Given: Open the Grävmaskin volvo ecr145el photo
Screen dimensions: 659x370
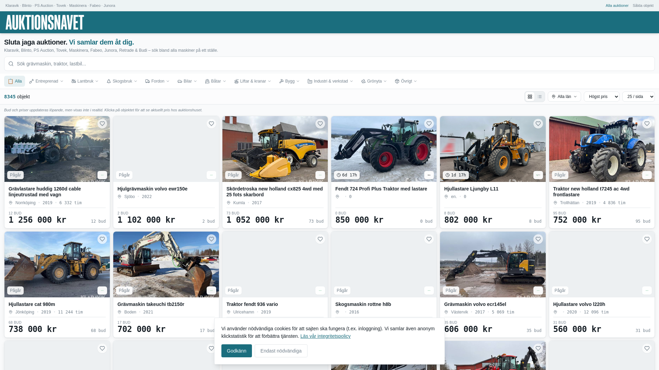Looking at the screenshot, I should click(493, 264).
